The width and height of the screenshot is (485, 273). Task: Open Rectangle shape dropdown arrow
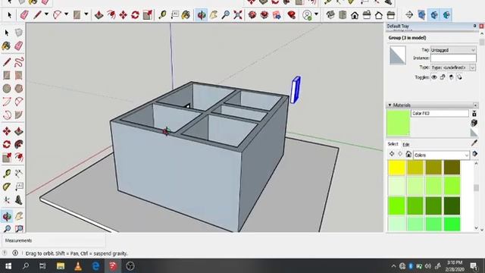[x=86, y=14]
